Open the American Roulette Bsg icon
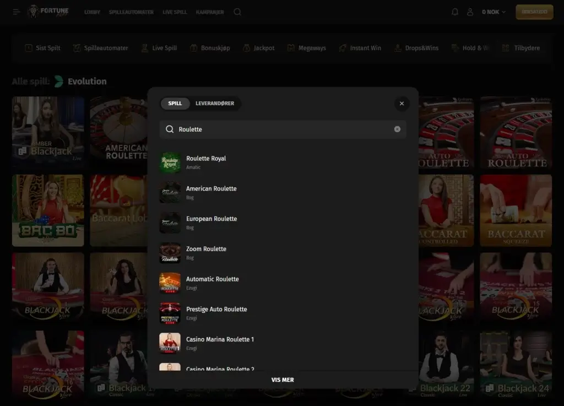The height and width of the screenshot is (406, 564). (x=170, y=192)
